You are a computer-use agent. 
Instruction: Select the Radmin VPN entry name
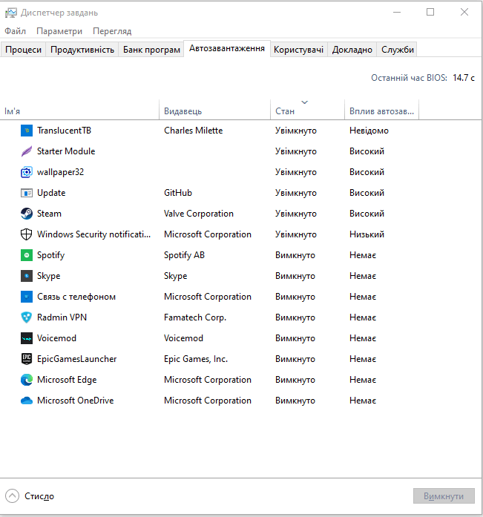click(62, 317)
